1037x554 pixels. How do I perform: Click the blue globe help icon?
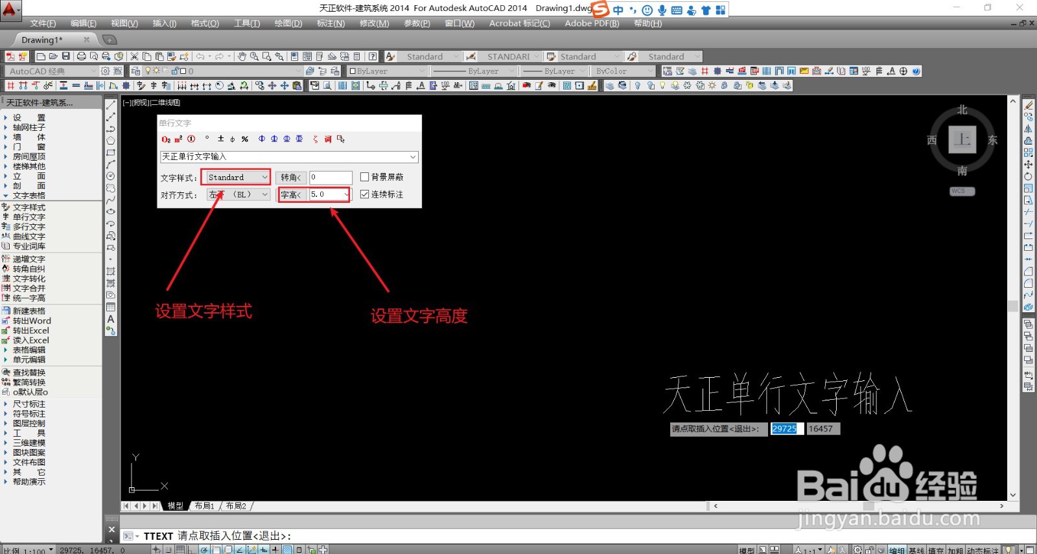coord(916,71)
